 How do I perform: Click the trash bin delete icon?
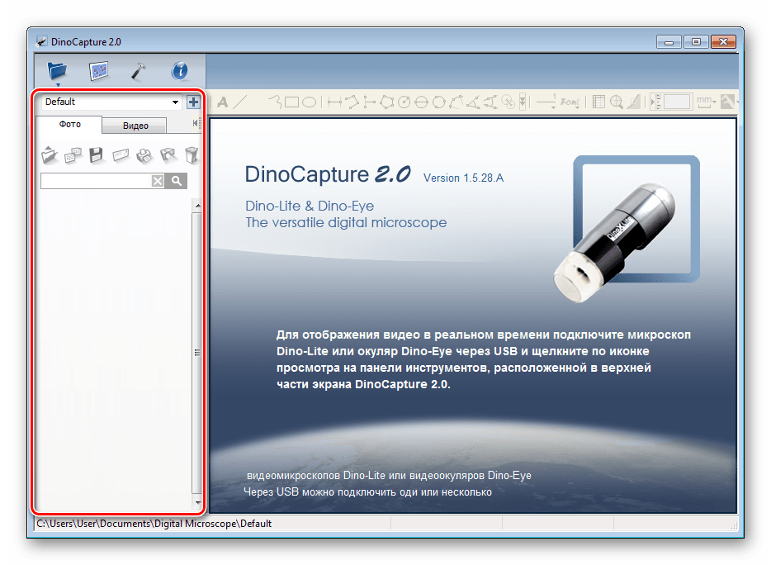point(192,155)
